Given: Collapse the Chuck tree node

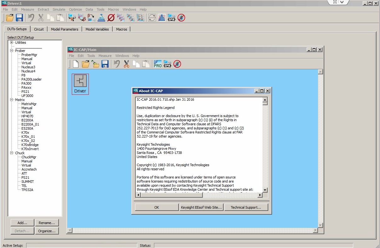Looking at the screenshot, I should click(12, 153).
